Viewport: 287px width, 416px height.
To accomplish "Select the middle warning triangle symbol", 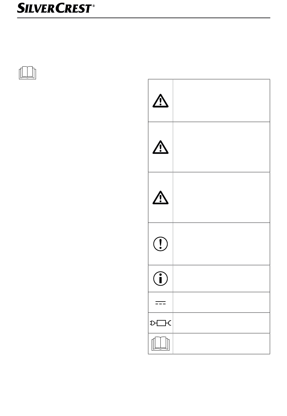I will click(x=160, y=147).
